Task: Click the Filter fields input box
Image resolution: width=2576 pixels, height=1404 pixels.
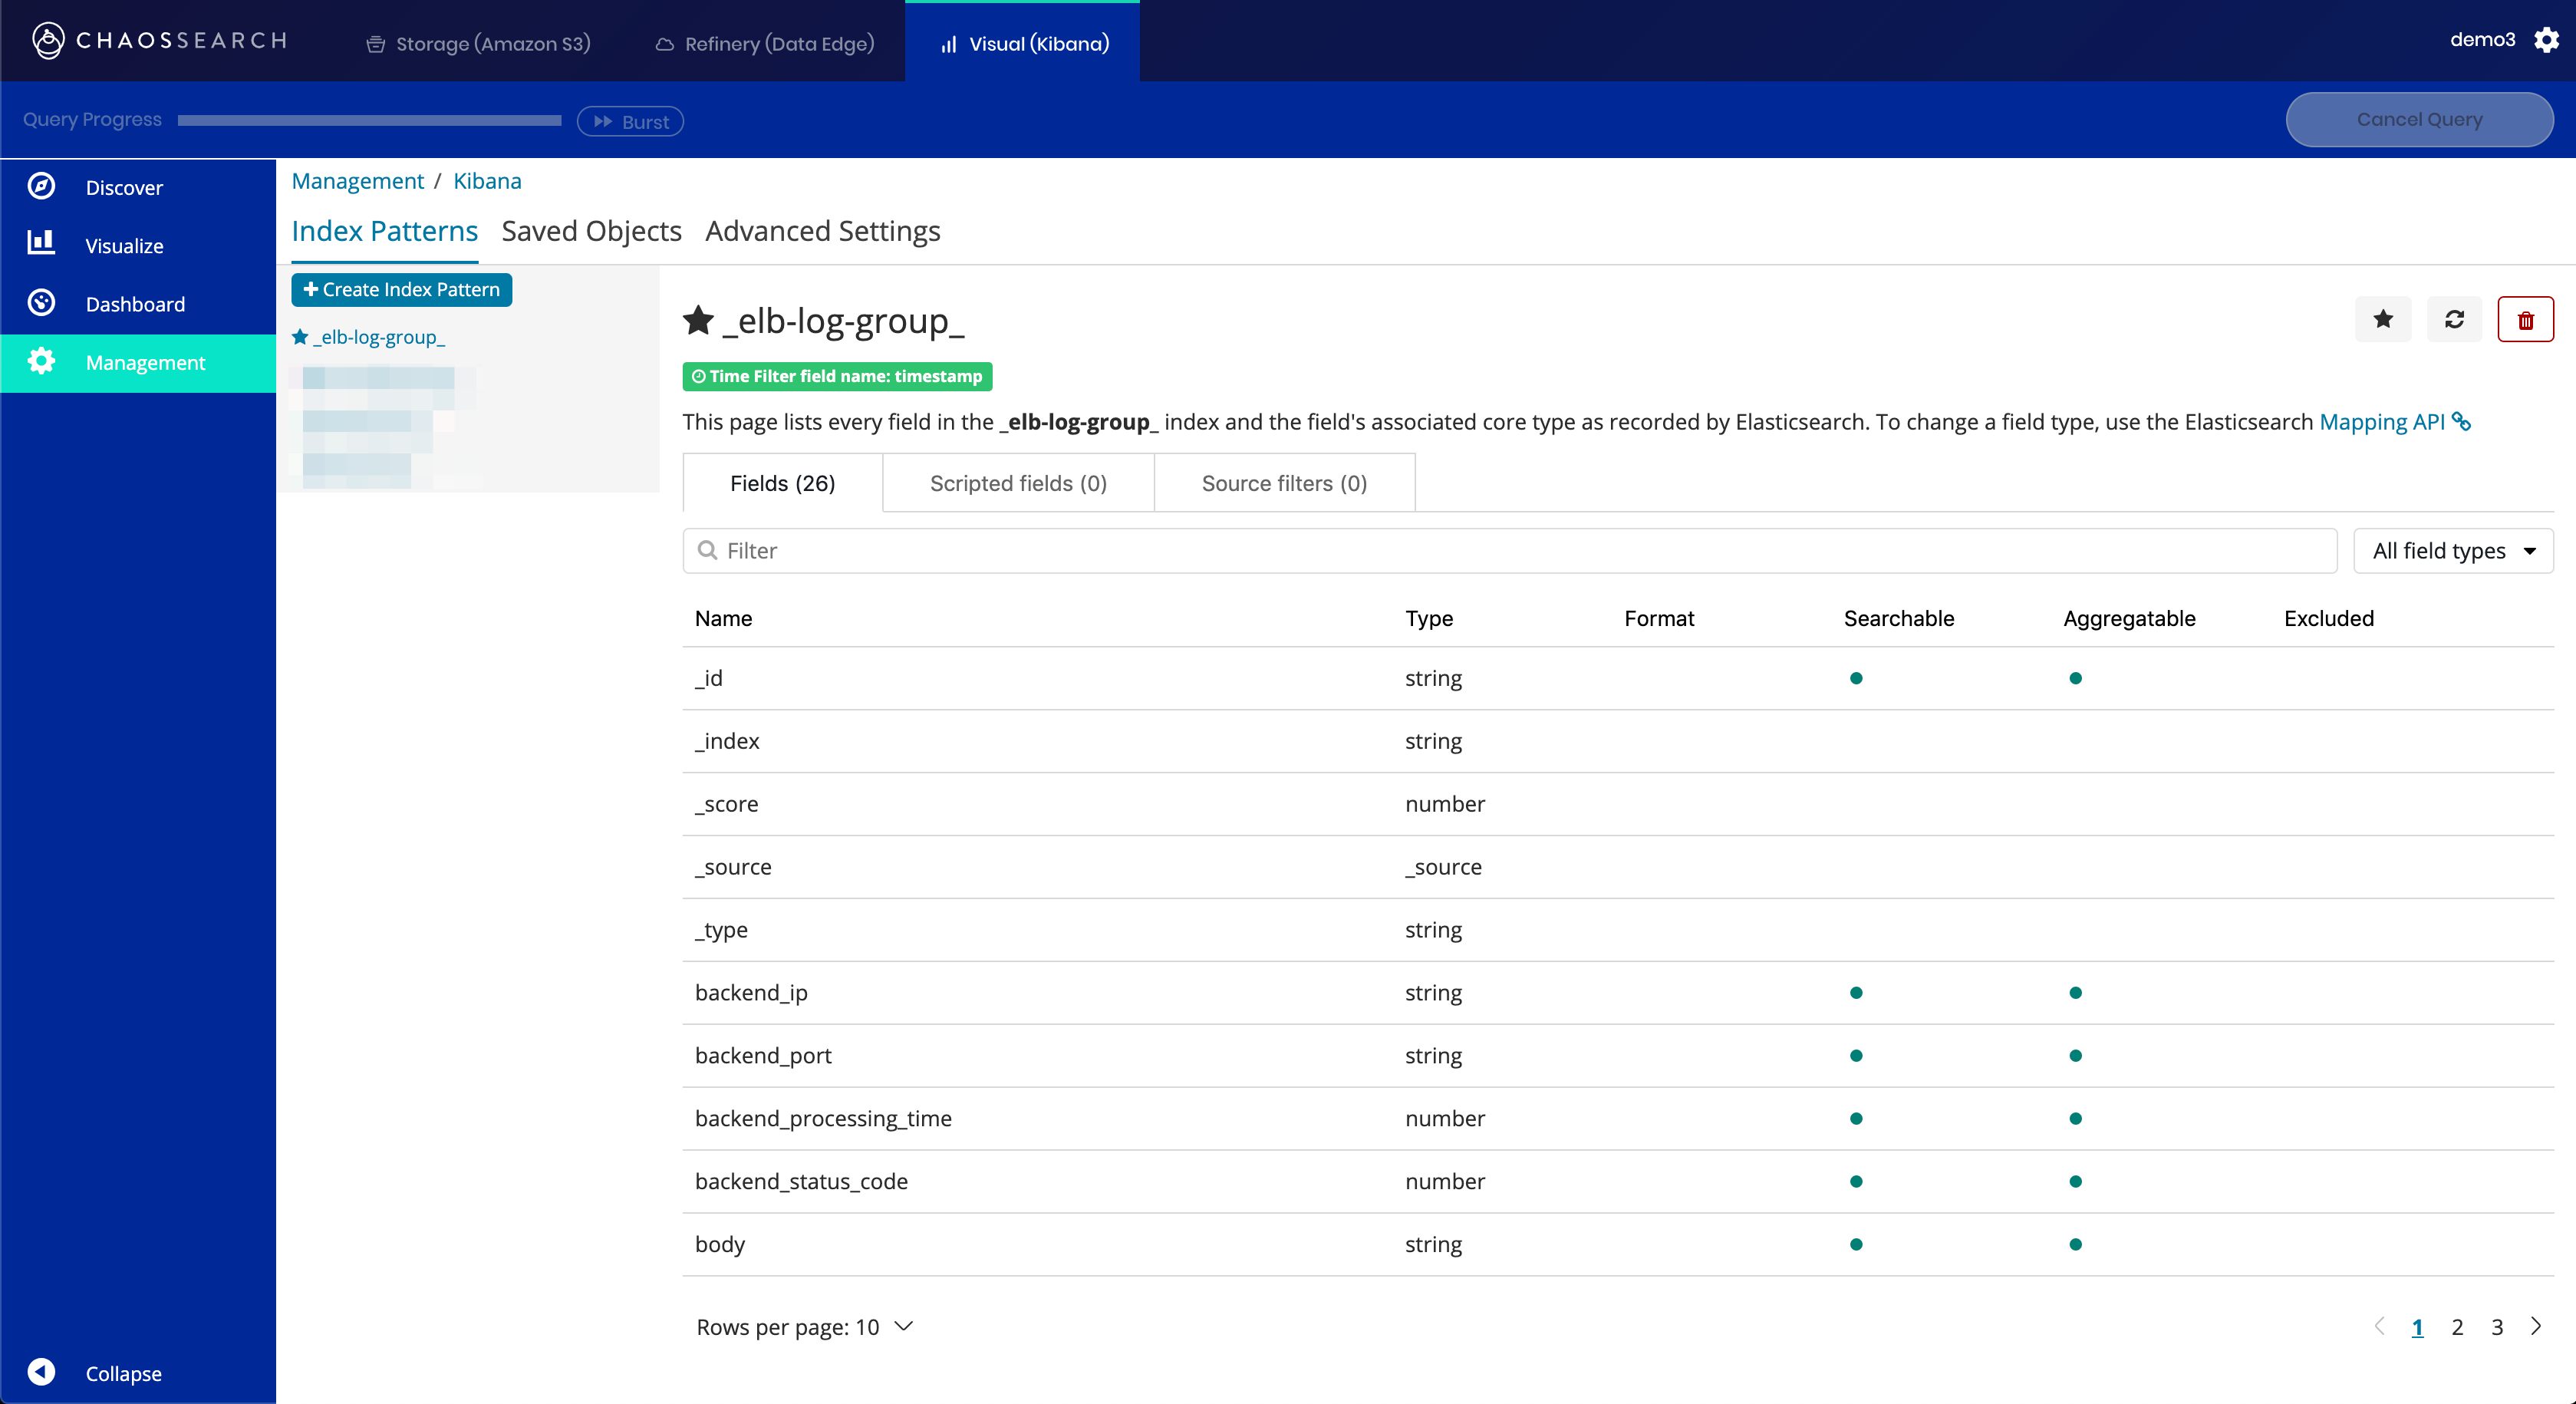Action: (1508, 551)
